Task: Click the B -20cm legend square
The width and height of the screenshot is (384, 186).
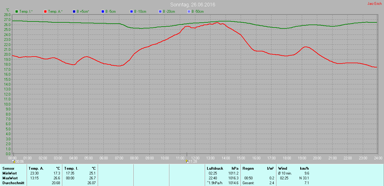Action: (x=160, y=11)
